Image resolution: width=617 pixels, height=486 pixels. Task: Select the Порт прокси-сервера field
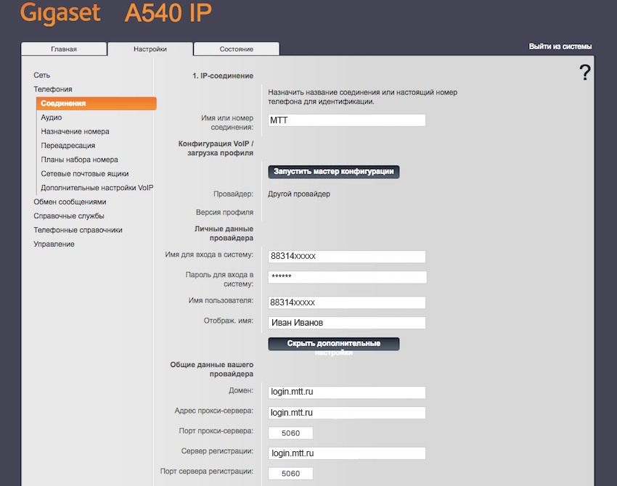click(x=290, y=433)
